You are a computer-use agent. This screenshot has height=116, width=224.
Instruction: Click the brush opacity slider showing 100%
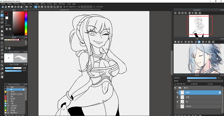[x=13, y=71]
